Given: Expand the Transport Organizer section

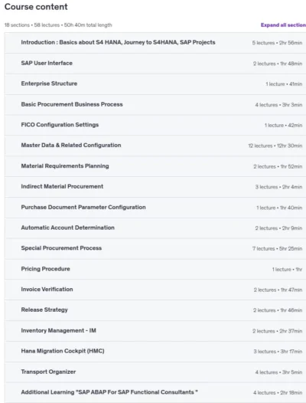Looking at the screenshot, I should (155, 372).
